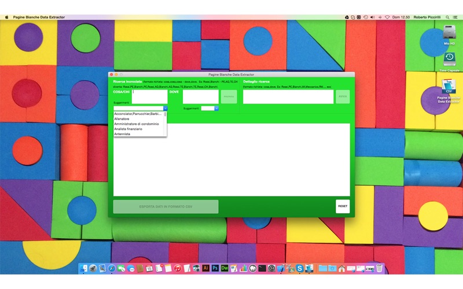Image resolution: width=463 pixels, height=289 pixels.
Task: Open iTunes from the dock
Action: 178,268
